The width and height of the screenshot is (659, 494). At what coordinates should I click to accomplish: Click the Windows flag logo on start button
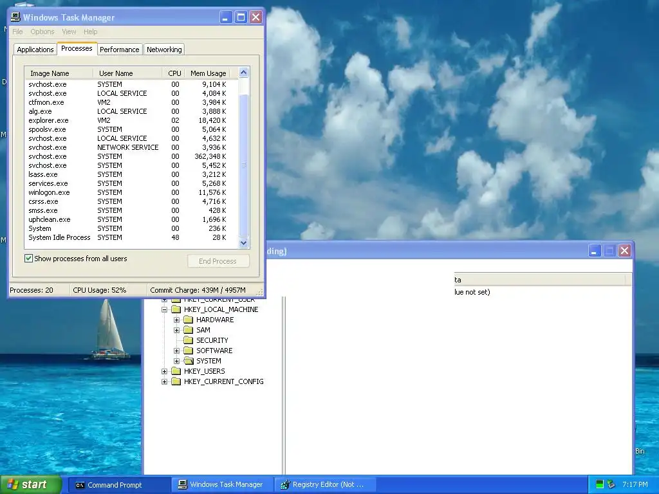[13, 484]
